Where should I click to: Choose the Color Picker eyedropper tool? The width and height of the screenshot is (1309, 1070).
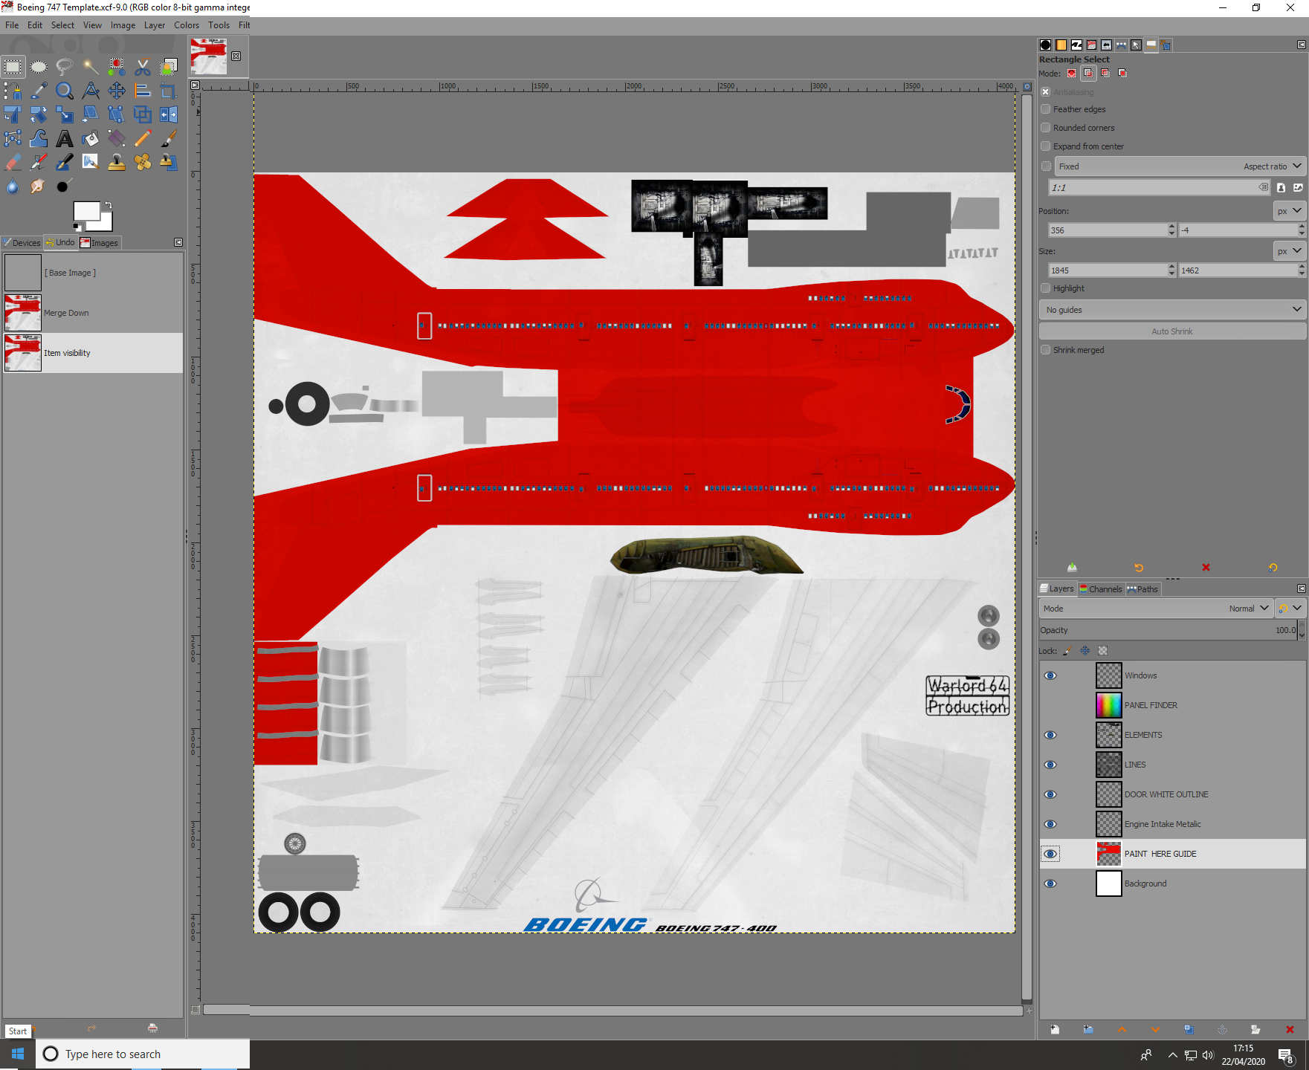point(39,91)
